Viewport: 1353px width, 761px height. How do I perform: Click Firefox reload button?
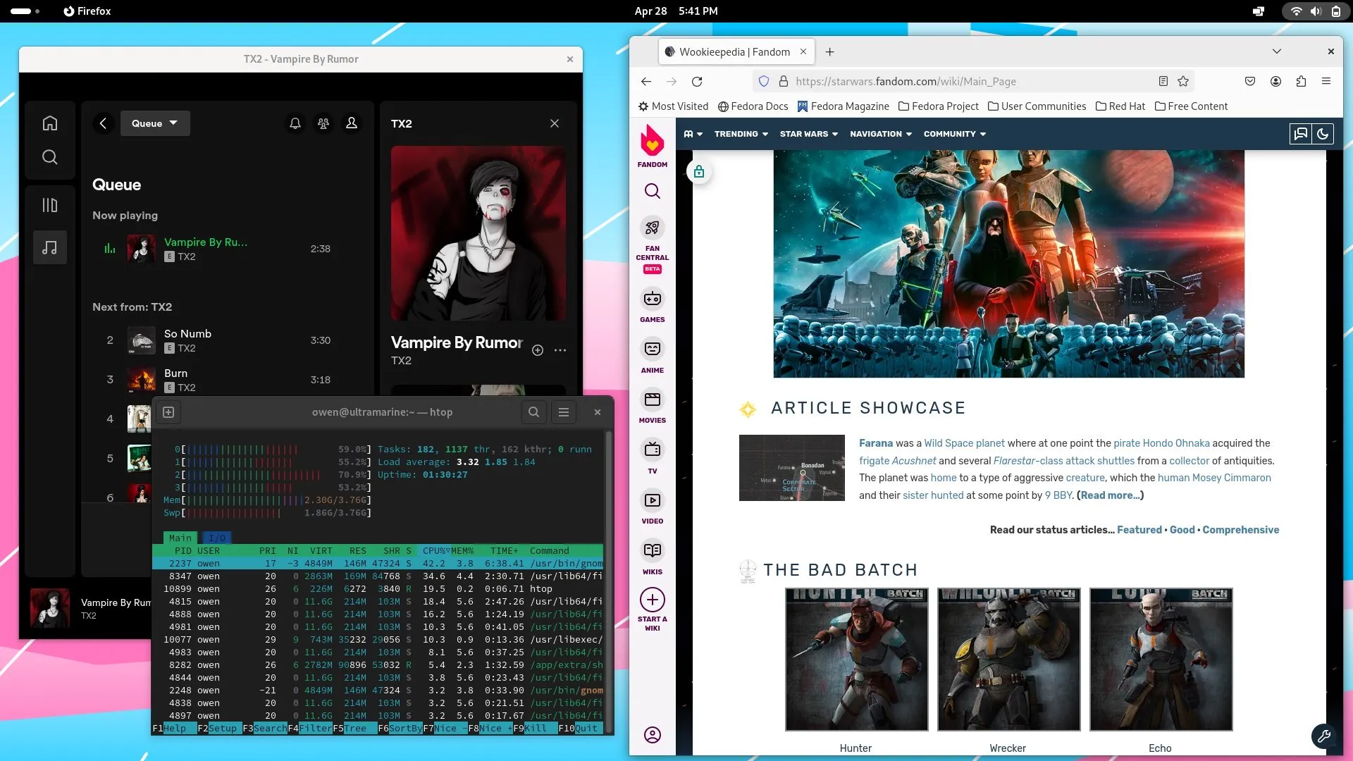tap(697, 82)
